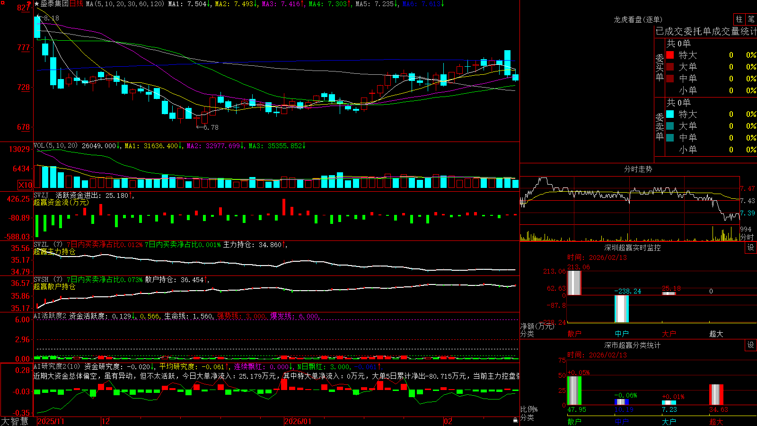This screenshot has width=757, height=426.
Task: Click the small red square icon at top-left corner
Action: pos(2,3)
